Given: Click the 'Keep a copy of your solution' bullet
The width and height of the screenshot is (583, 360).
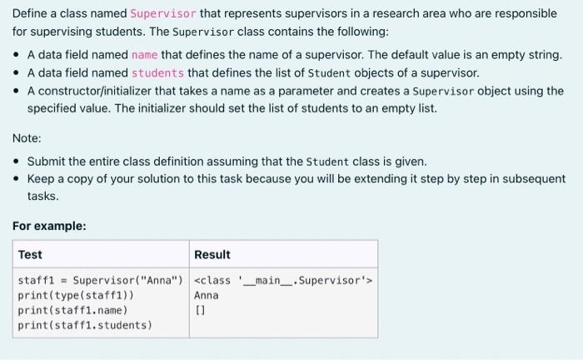Looking at the screenshot, I should (x=296, y=187).
